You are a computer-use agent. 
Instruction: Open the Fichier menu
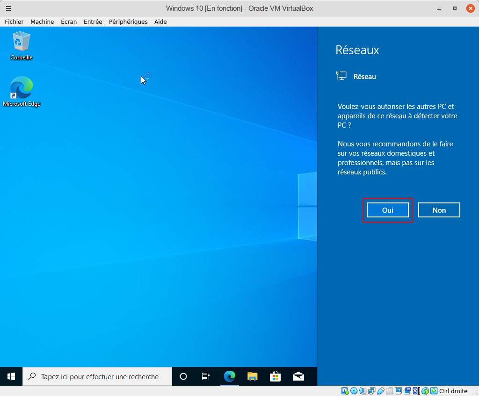click(x=14, y=22)
